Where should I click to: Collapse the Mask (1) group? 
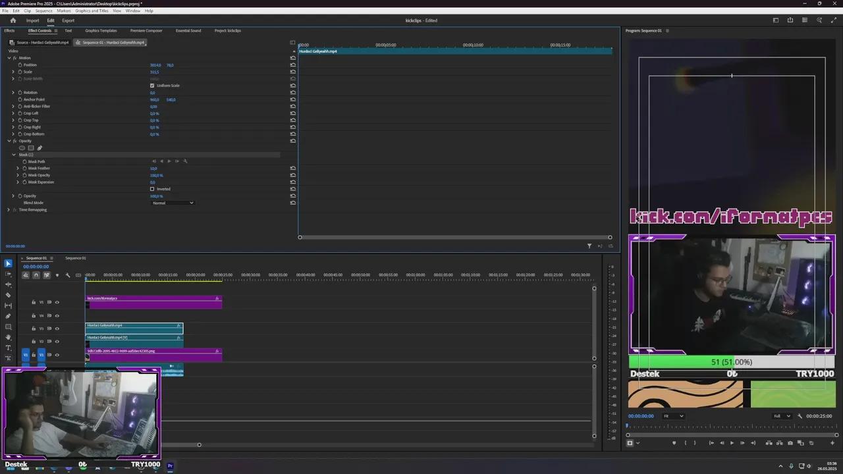[14, 155]
